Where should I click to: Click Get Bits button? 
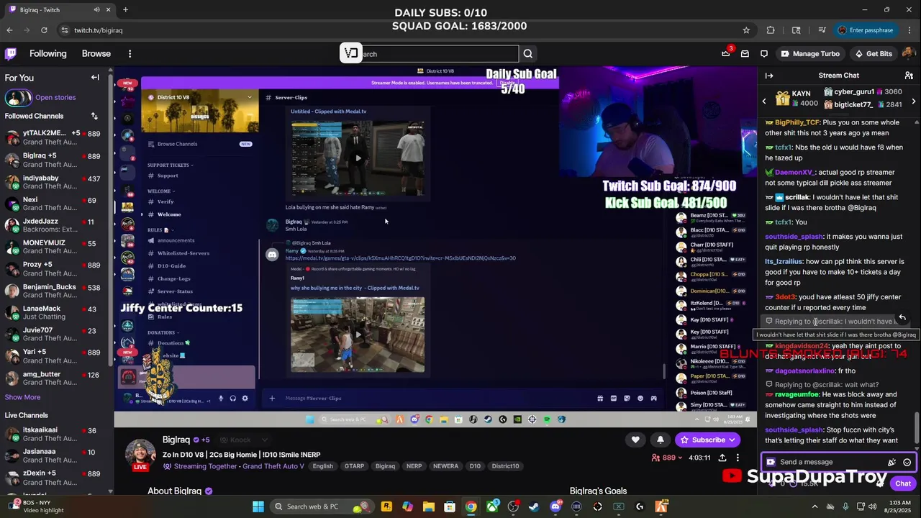(873, 54)
